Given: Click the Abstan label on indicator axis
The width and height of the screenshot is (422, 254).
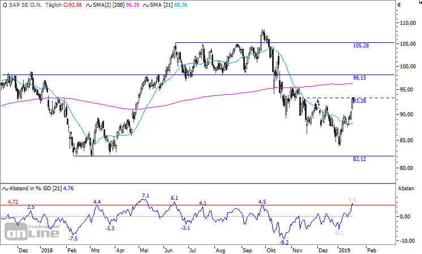Looking at the screenshot, I should [x=406, y=189].
